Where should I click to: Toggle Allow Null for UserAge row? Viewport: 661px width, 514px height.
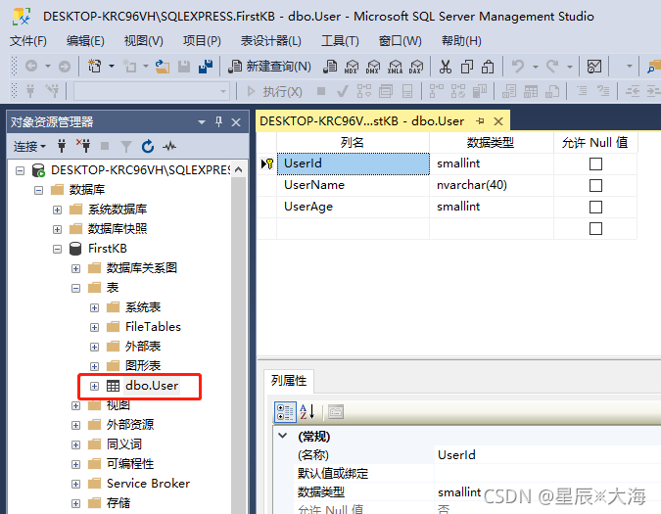[595, 207]
